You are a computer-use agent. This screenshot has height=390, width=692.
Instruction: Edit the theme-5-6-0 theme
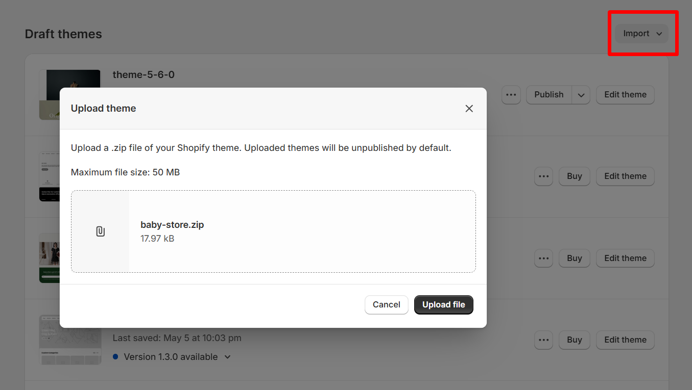(625, 95)
